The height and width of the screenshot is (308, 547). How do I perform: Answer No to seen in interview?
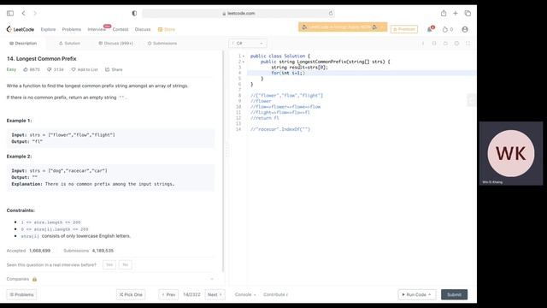coord(126,264)
